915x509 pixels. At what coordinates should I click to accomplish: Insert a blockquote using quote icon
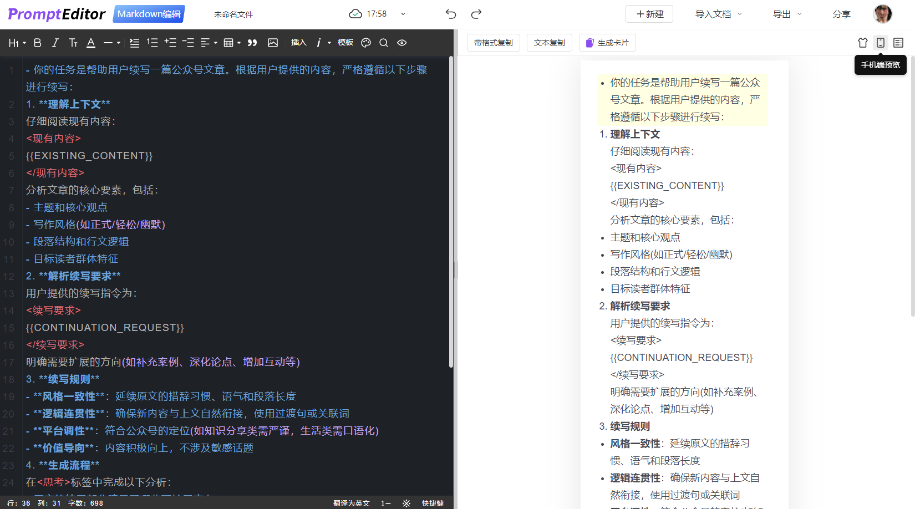pyautogui.click(x=252, y=43)
